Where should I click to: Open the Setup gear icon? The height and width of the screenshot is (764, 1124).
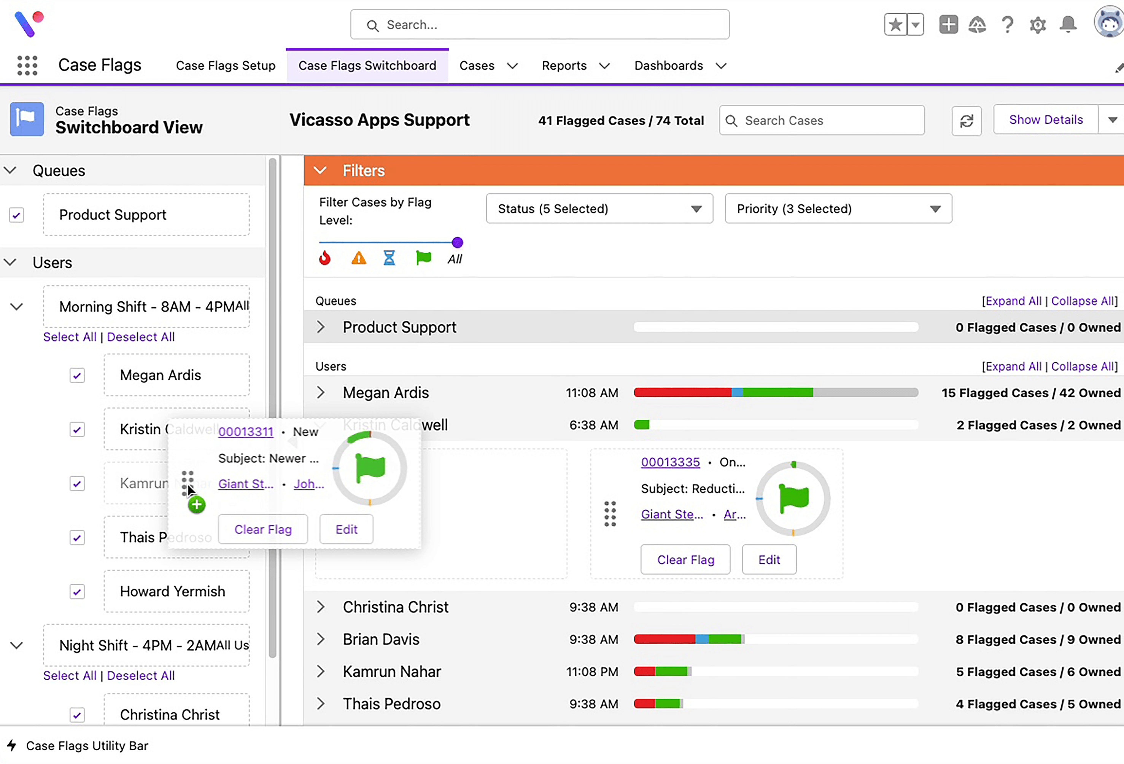pyautogui.click(x=1037, y=24)
